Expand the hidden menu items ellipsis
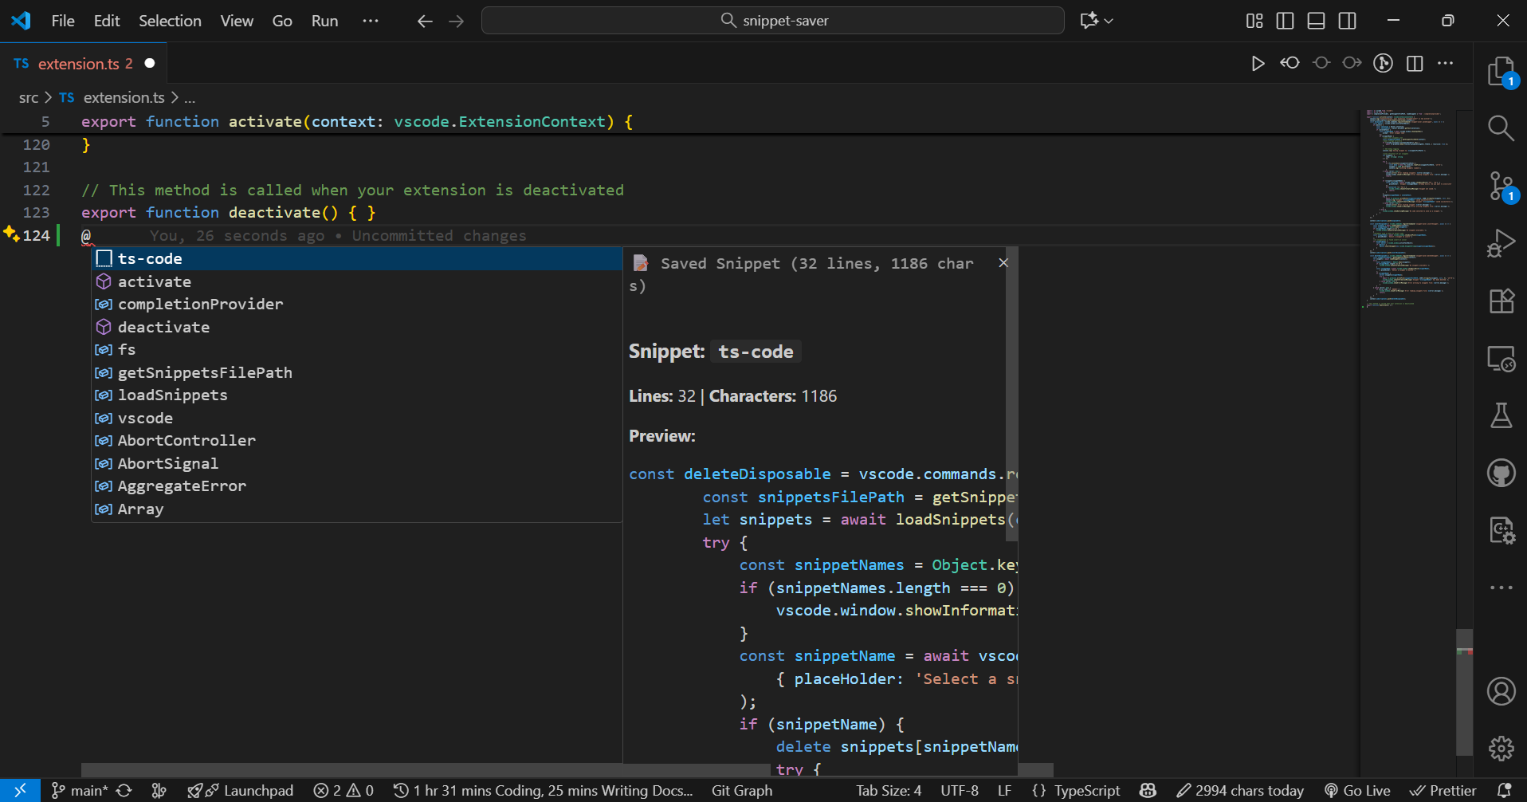The width and height of the screenshot is (1527, 802). pos(371,21)
